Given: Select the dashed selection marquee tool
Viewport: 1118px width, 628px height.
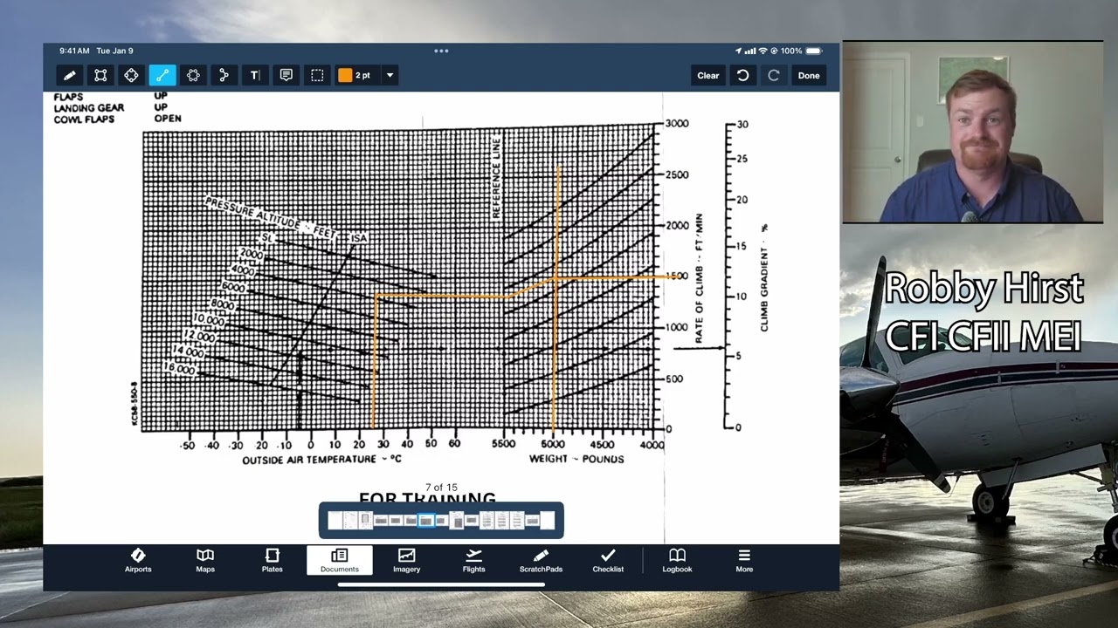Looking at the screenshot, I should click(317, 75).
